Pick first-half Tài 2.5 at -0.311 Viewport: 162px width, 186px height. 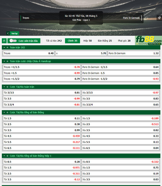(42, 174)
